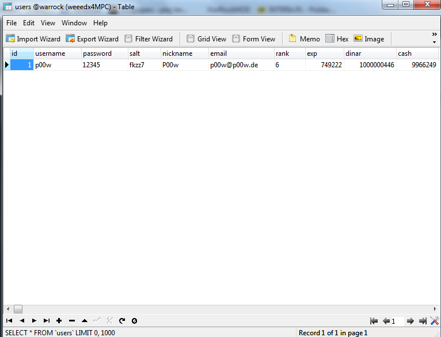Click the page number field
Viewport: 441px width, 337px height.
point(398,321)
